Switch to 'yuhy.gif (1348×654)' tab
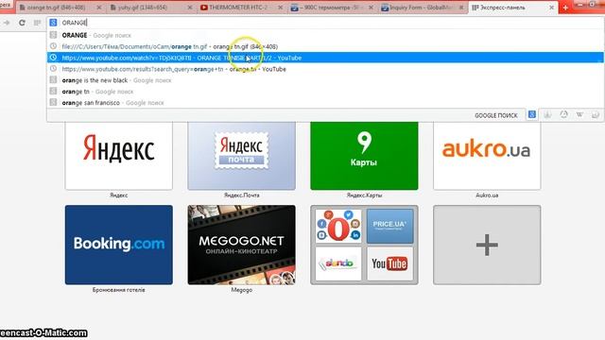This screenshot has width=605, height=340. [x=150, y=8]
